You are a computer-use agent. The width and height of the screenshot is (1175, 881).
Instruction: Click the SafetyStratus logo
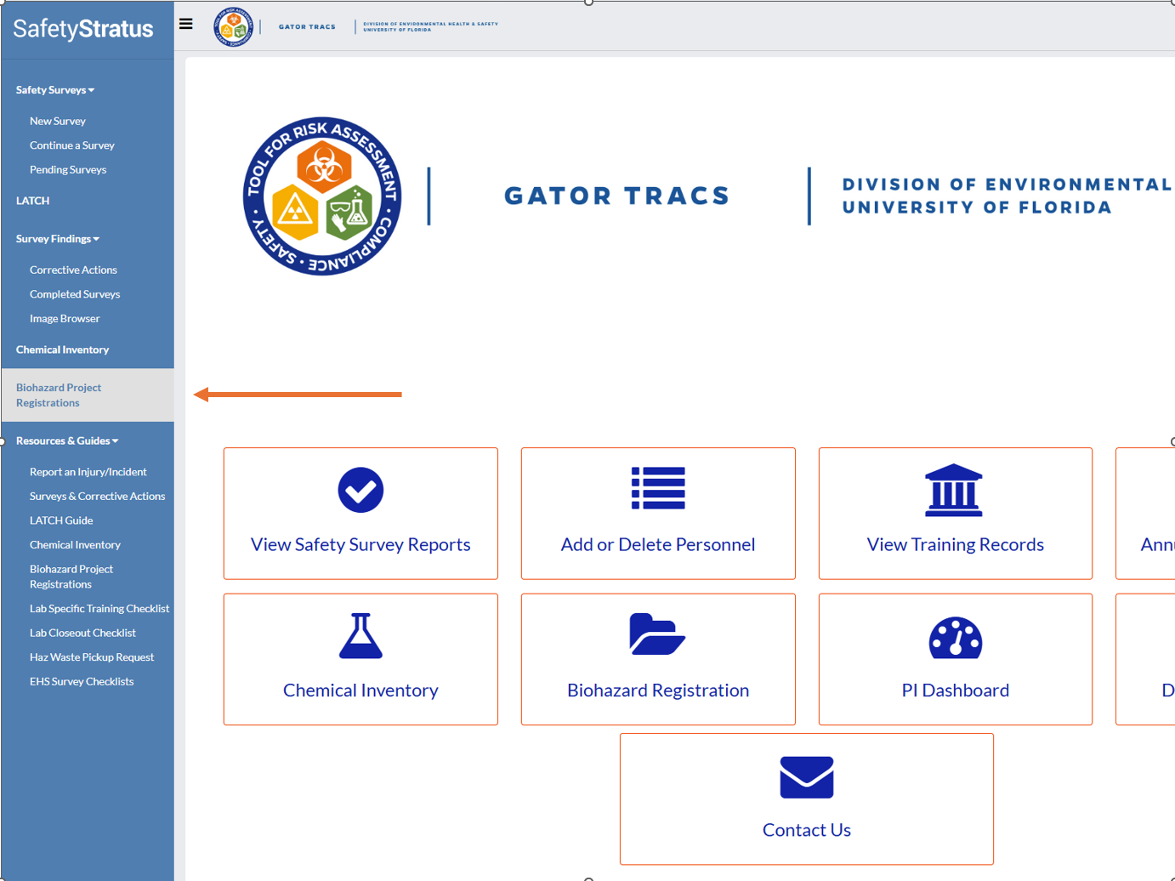(83, 29)
